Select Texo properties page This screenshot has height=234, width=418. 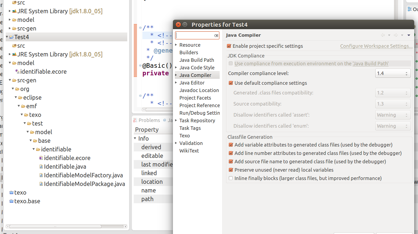click(x=185, y=135)
